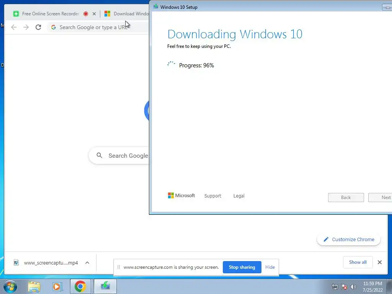The width and height of the screenshot is (392, 294).
Task: Click the sharing bar drag handle
Action: click(119, 267)
